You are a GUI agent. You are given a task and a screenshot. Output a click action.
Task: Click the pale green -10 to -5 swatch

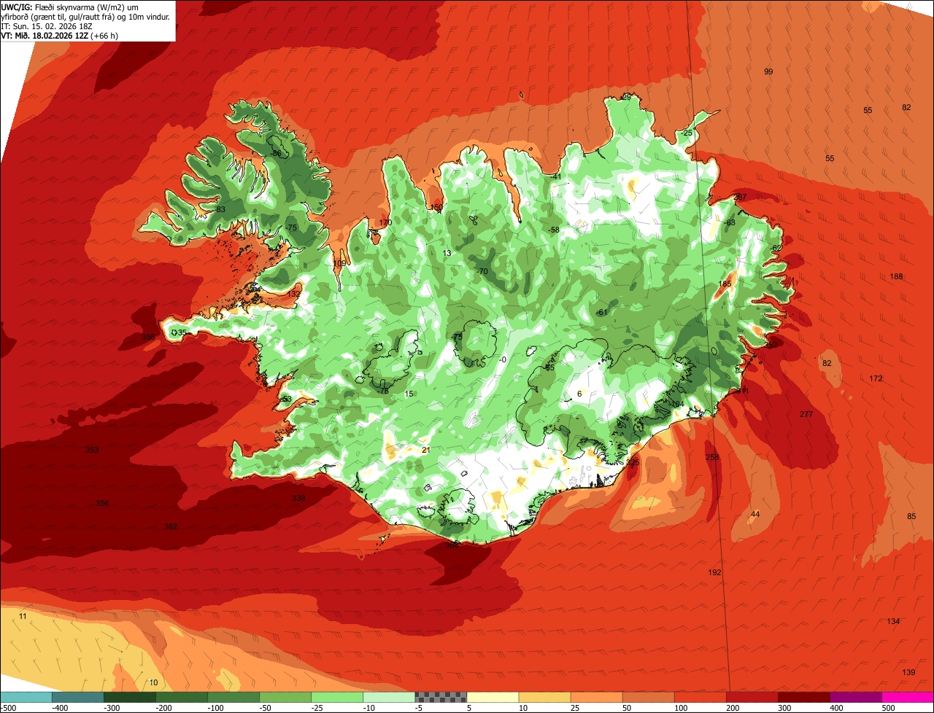(x=388, y=697)
